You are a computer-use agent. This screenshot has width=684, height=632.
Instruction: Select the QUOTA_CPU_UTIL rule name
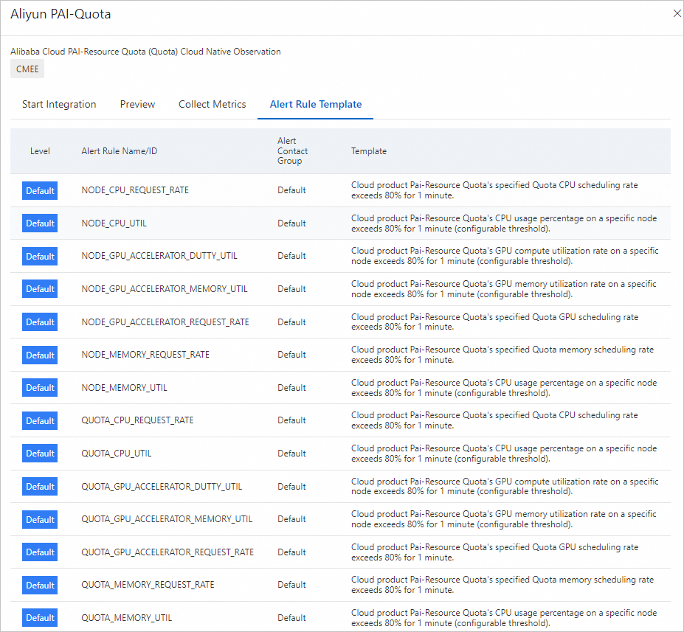pos(116,454)
